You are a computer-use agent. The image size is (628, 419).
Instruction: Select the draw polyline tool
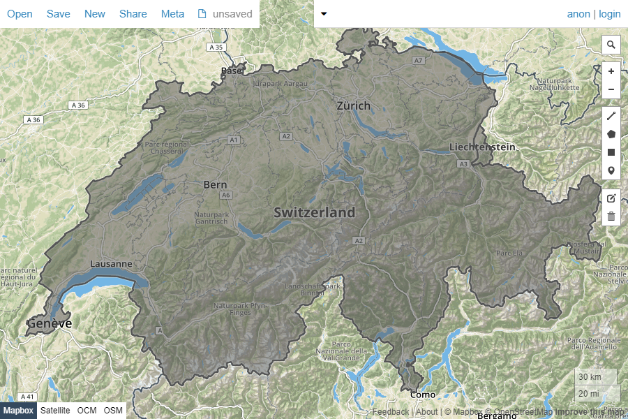(x=611, y=116)
